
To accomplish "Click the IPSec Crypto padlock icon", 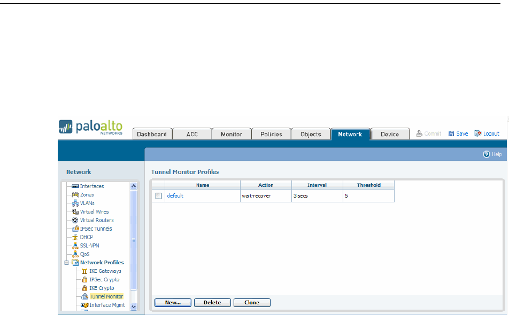I will pyautogui.click(x=84, y=279).
